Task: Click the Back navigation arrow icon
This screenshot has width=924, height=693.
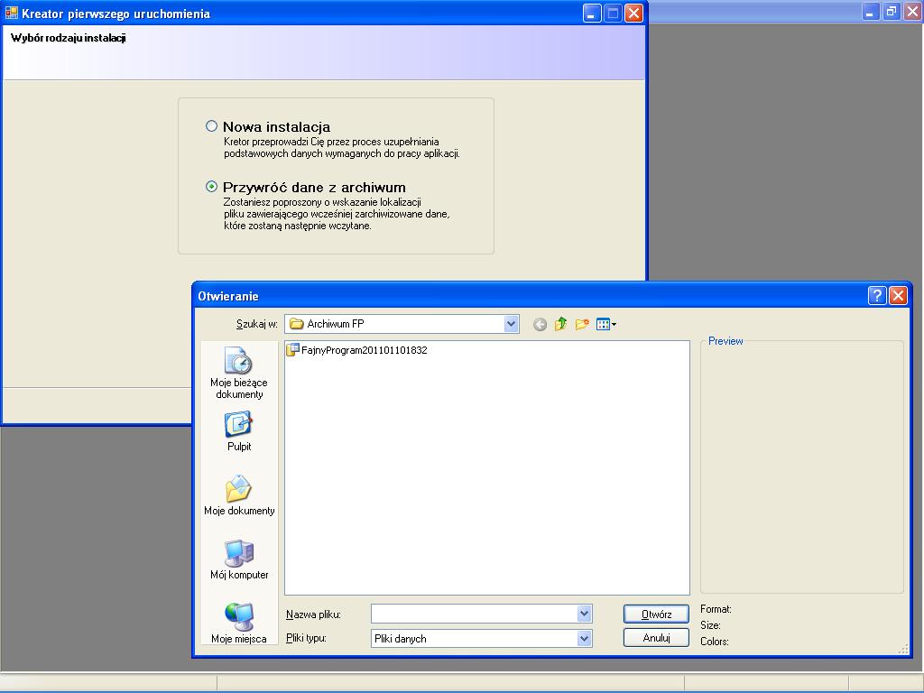Action: click(x=540, y=325)
